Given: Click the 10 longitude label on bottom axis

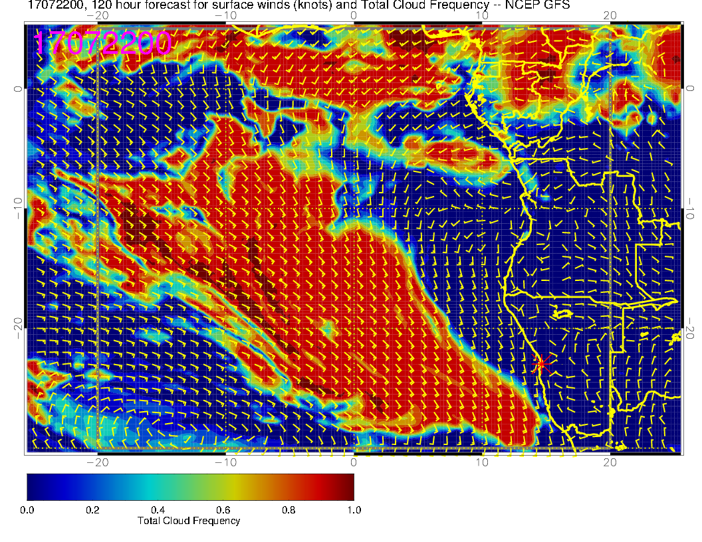Looking at the screenshot, I should pos(482,462).
